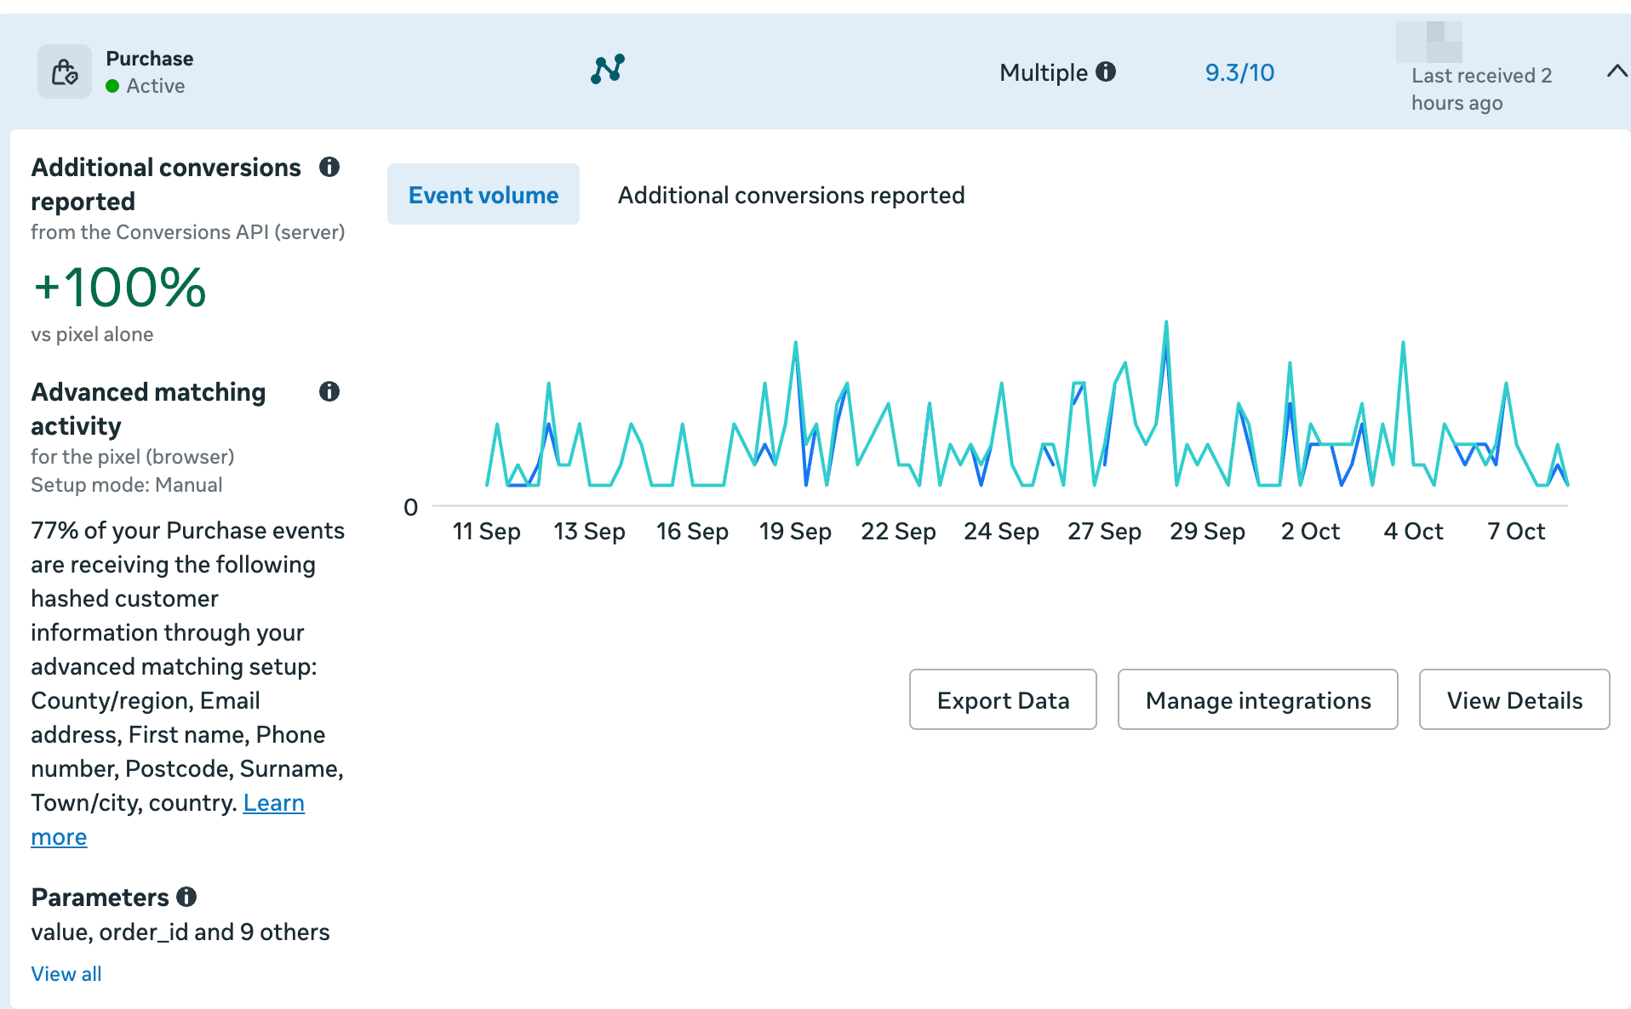Open info icon beside Advanced matching activity
Viewport: 1631px width, 1009px height.
329,391
